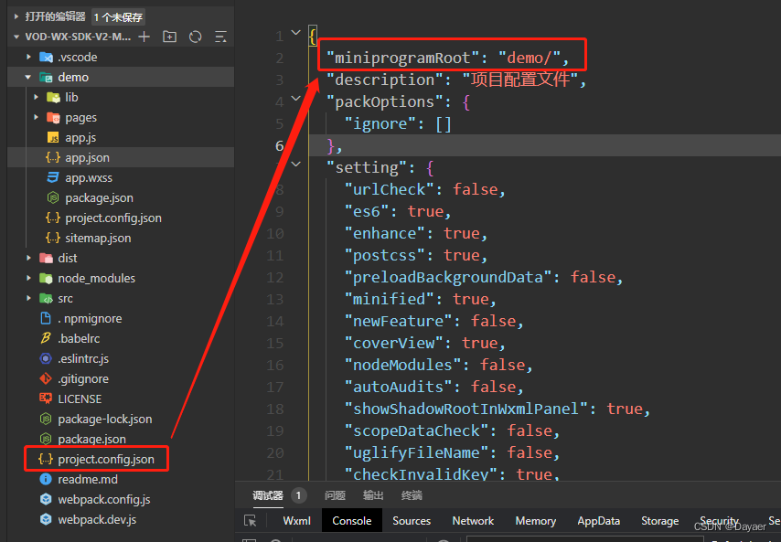
Task: Collapse the demo folder arrow
Action: tap(28, 77)
